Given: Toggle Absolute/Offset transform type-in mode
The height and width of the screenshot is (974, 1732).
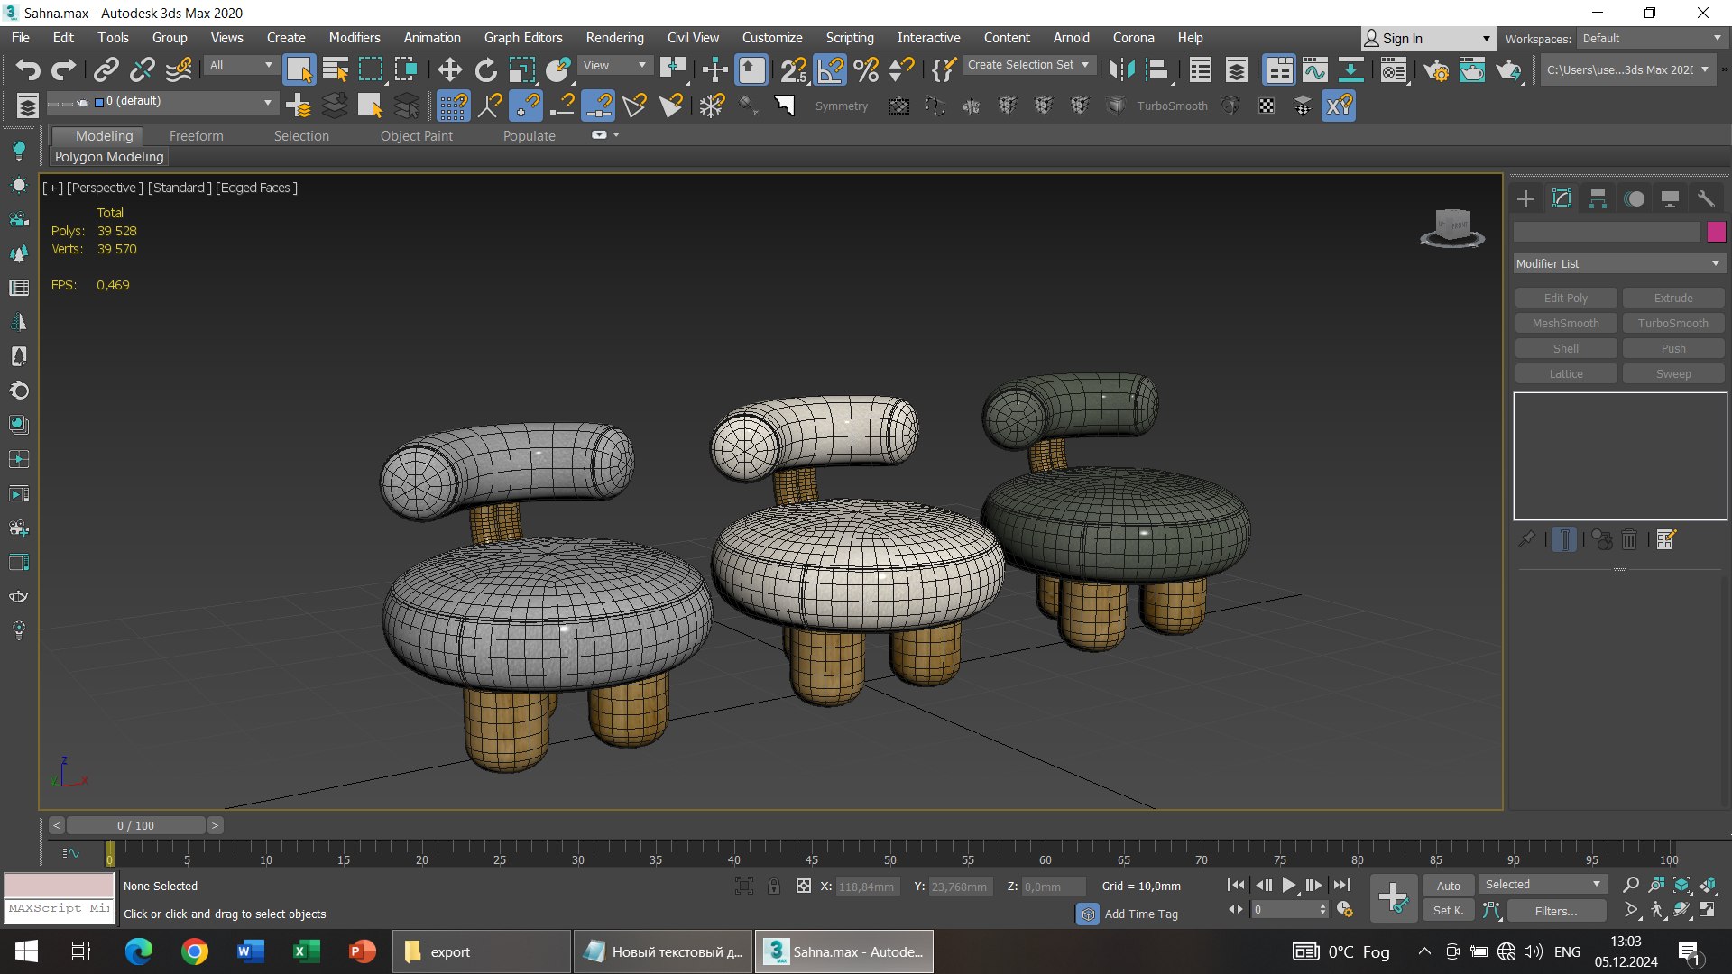Looking at the screenshot, I should click(x=804, y=887).
